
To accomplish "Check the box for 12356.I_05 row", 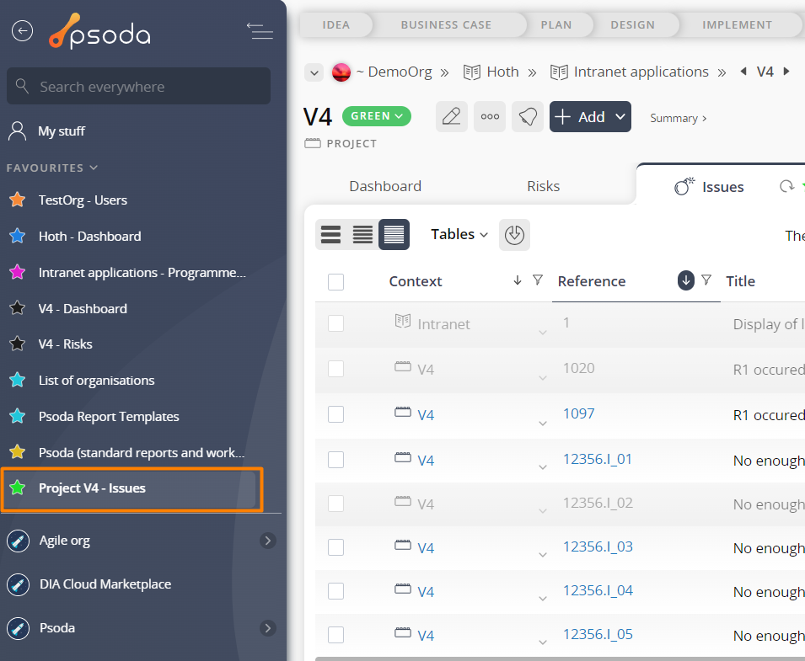I will pyautogui.click(x=335, y=636).
